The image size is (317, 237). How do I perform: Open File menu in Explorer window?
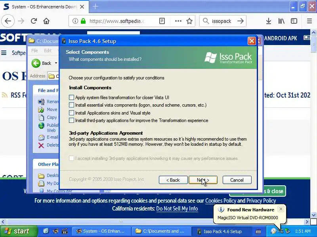(x=34, y=51)
